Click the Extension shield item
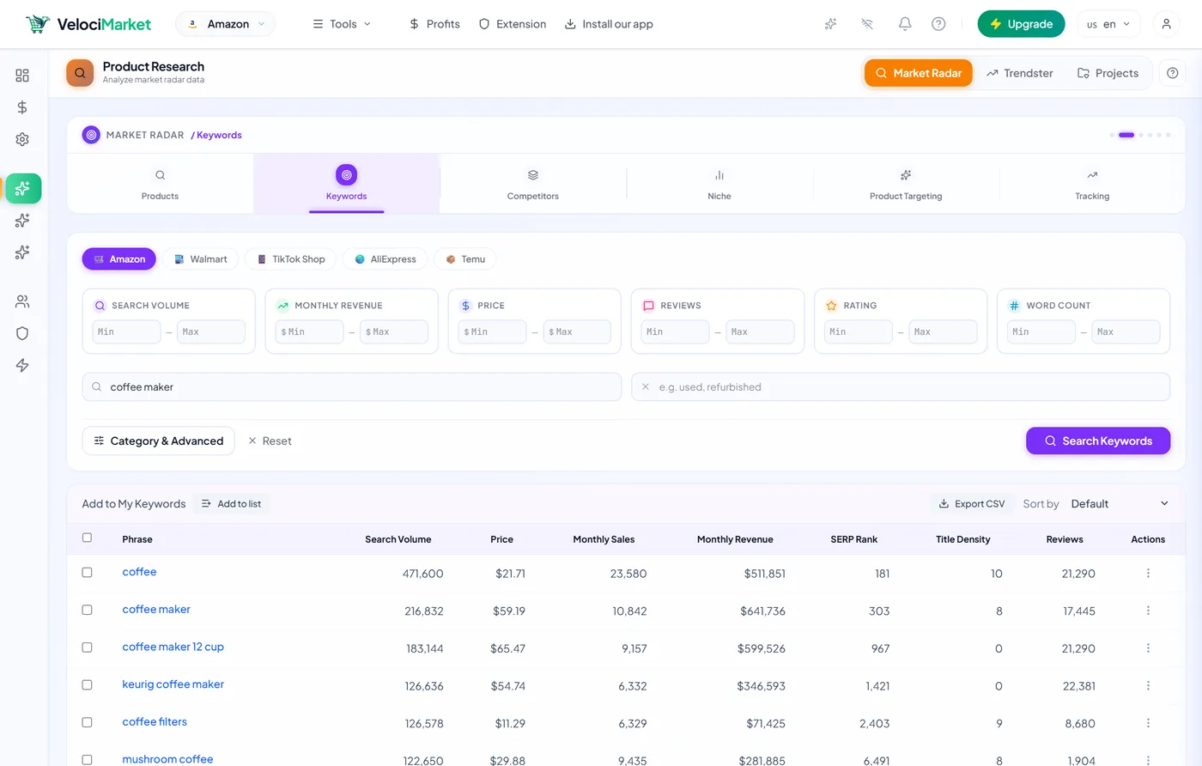The height and width of the screenshot is (766, 1202). (513, 24)
